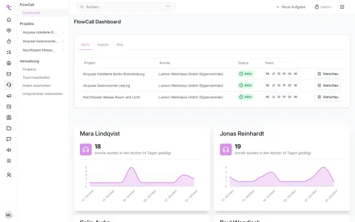Click the Mara Lindqvist card title

(100, 134)
